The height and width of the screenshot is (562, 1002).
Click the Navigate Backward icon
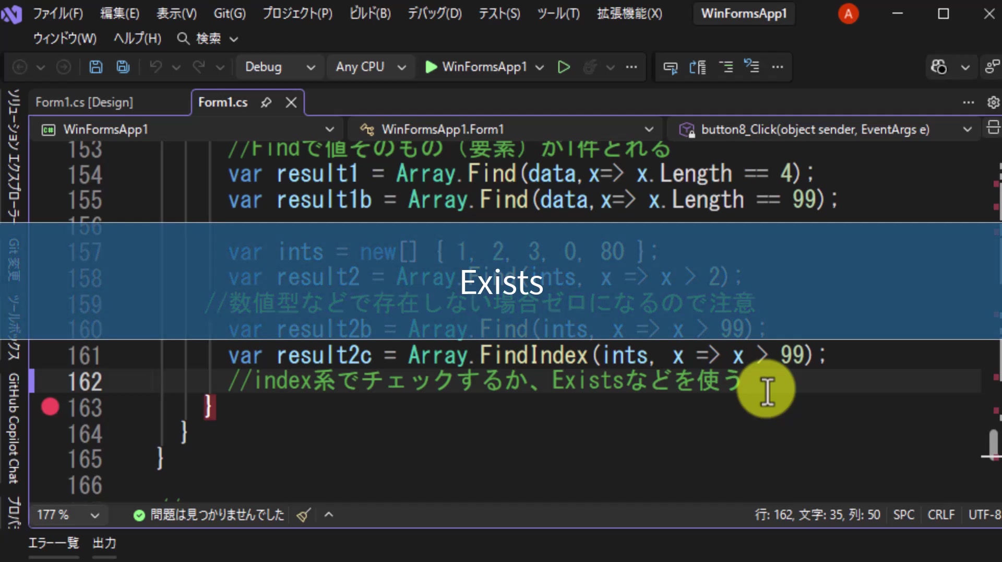(20, 67)
